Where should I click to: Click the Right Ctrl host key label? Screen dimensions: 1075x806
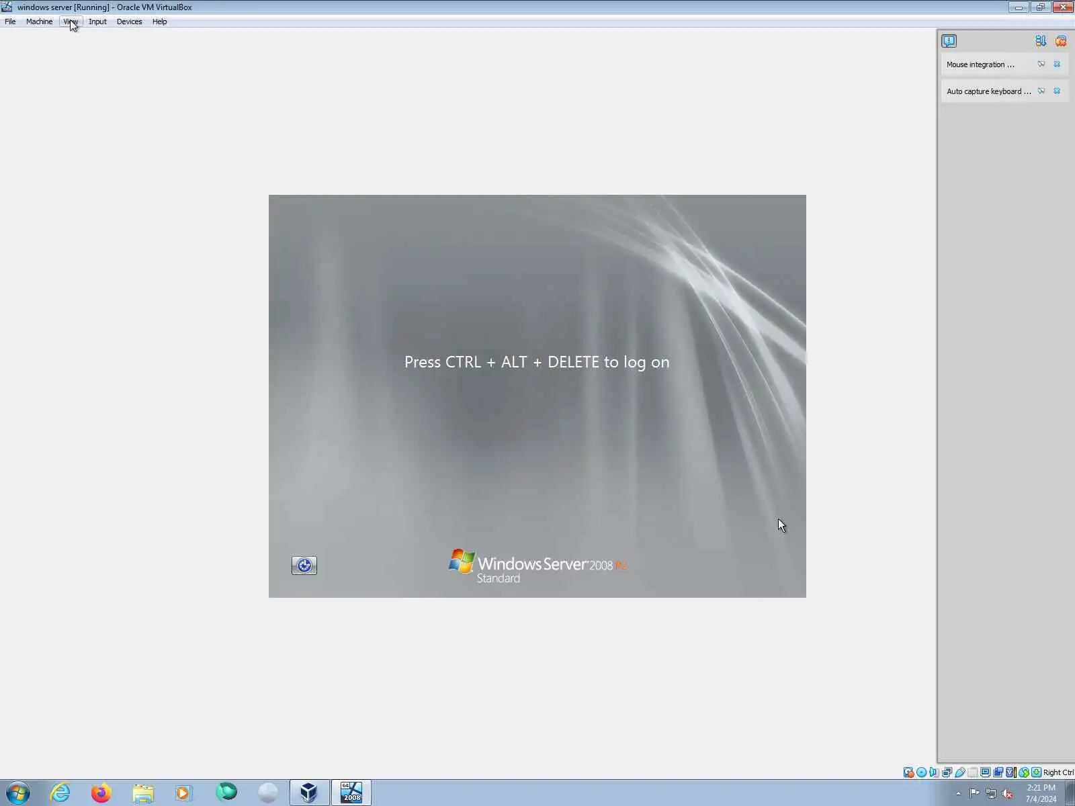tap(1058, 772)
